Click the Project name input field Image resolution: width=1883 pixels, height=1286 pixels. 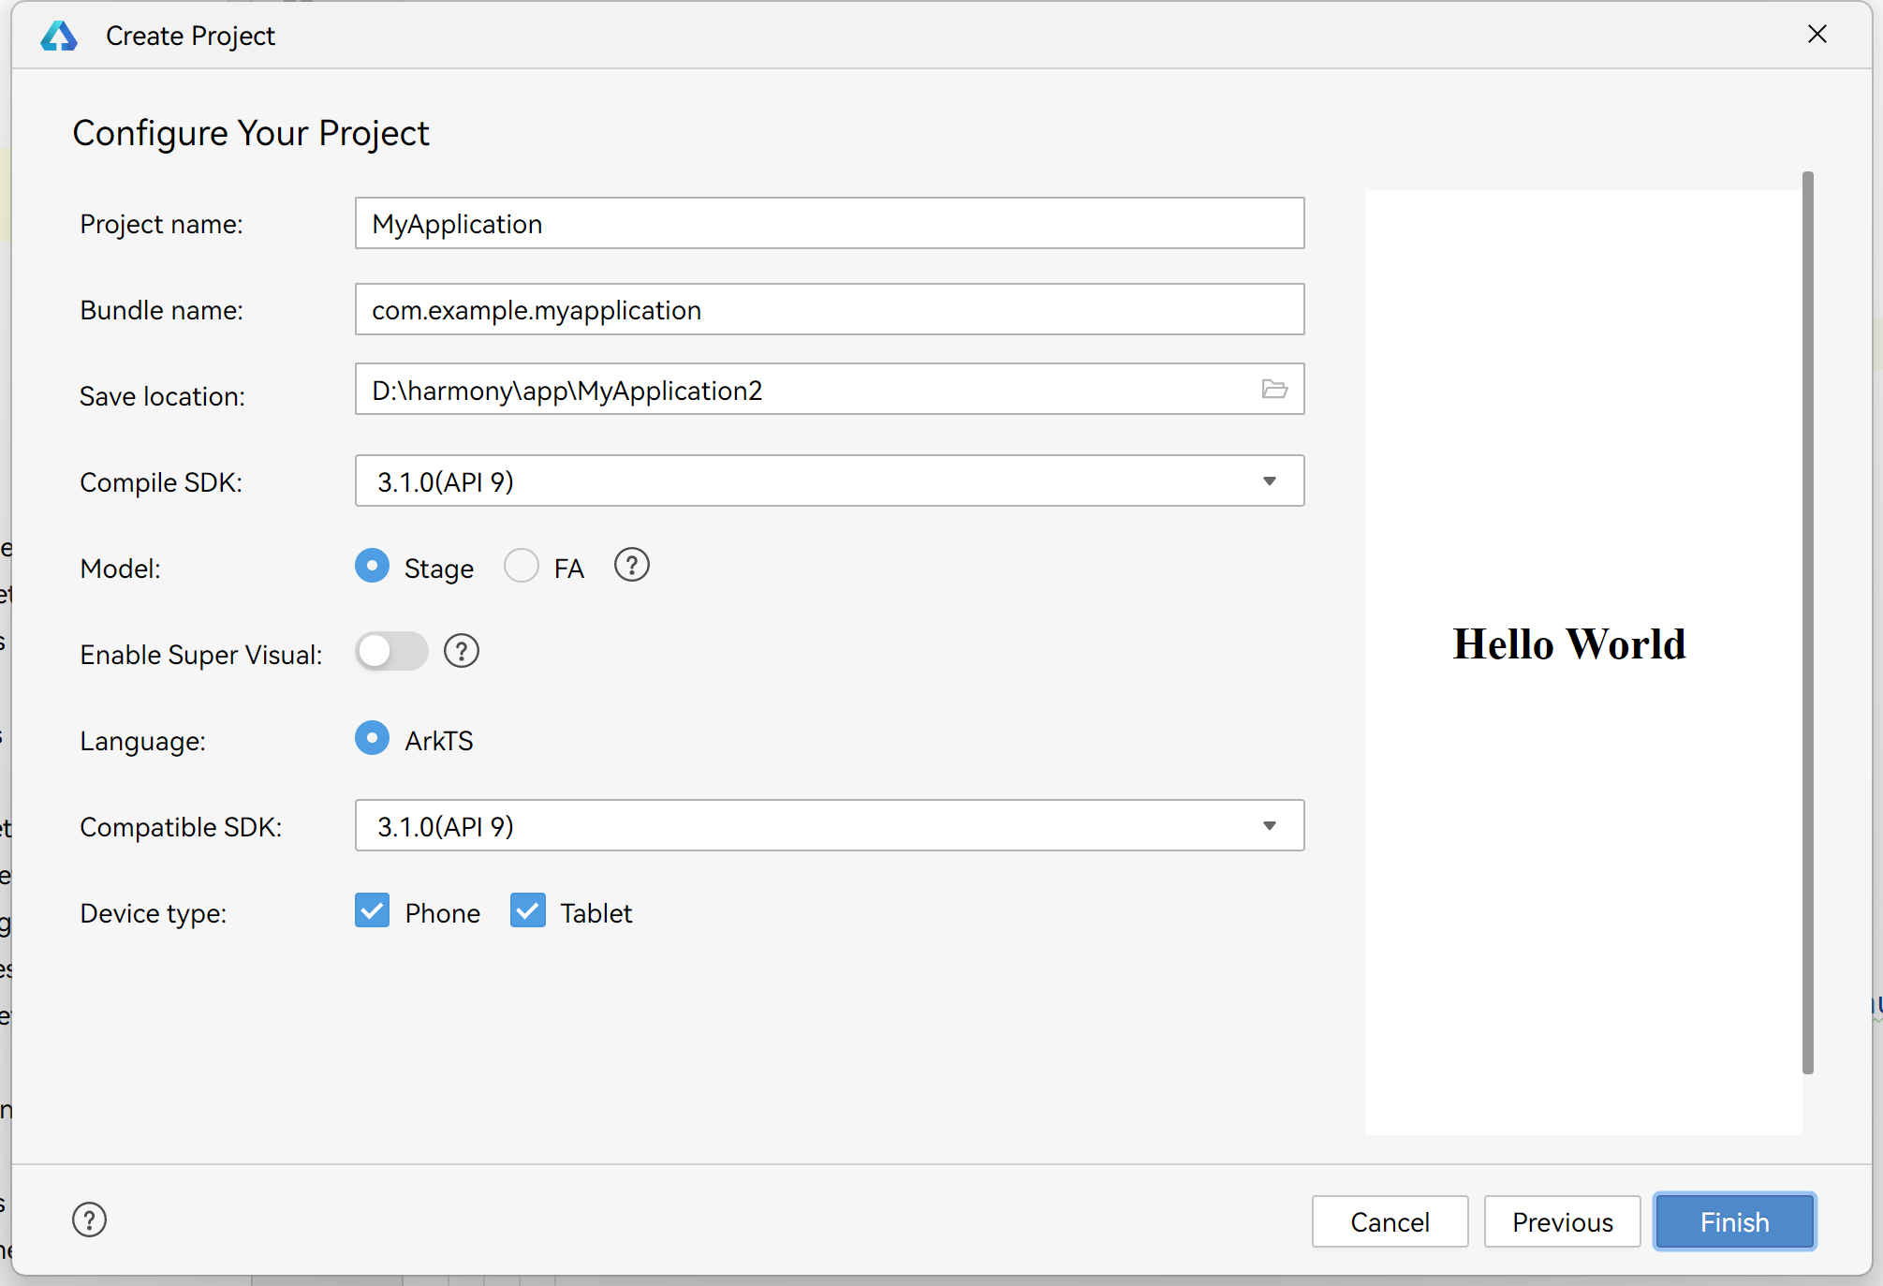pyautogui.click(x=829, y=224)
